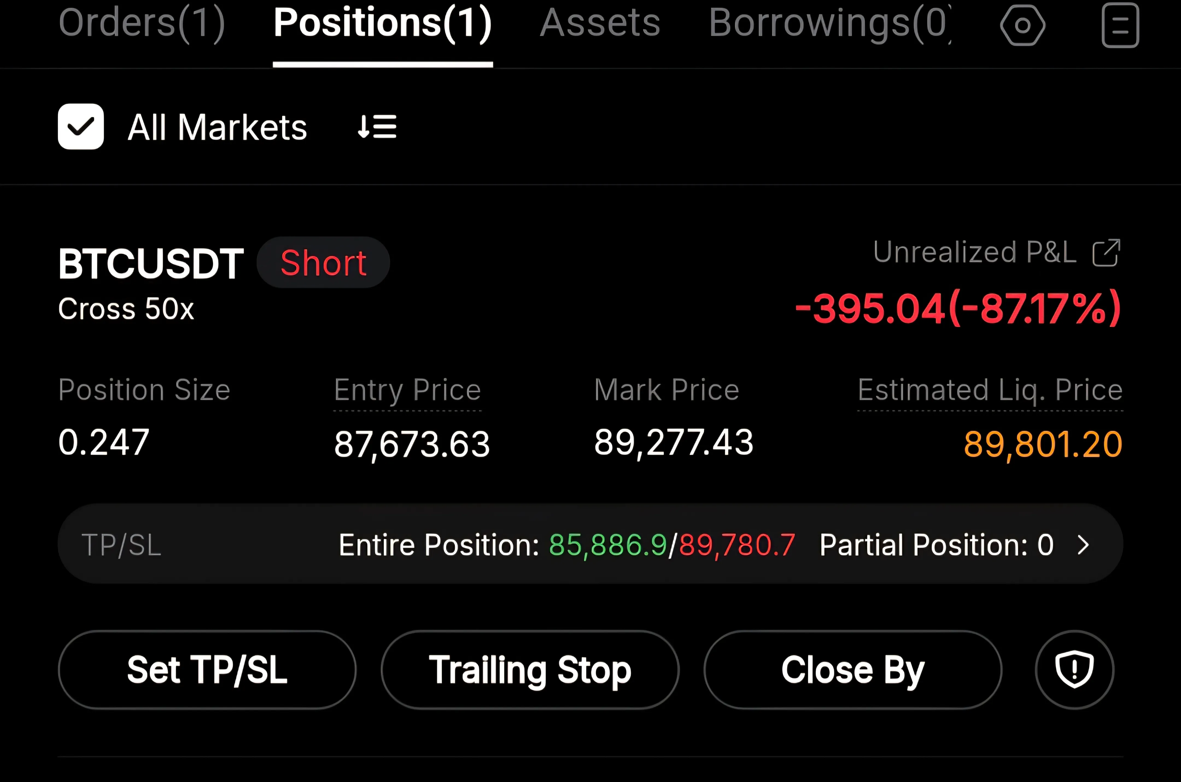The image size is (1181, 782).
Task: Open the Assets tab
Action: click(x=600, y=23)
